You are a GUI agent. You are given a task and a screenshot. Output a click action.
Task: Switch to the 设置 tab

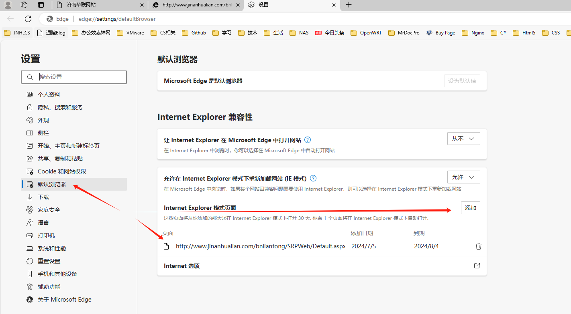pyautogui.click(x=292, y=5)
